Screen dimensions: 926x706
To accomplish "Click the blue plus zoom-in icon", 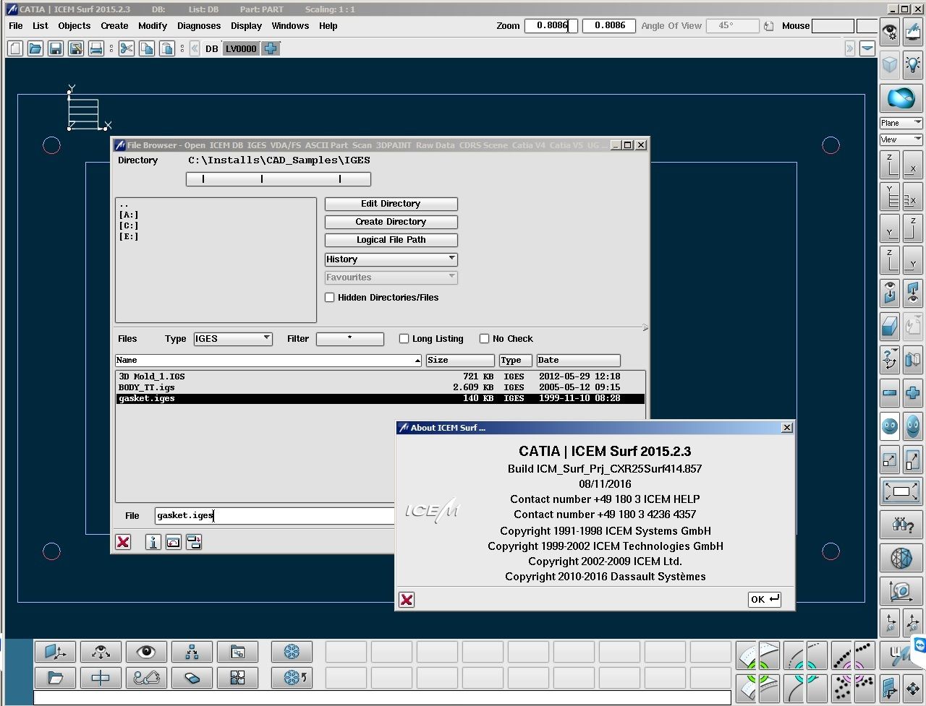I will 913,392.
